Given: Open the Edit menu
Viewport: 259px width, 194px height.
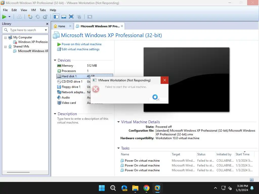Looking at the screenshot, I should (x=14, y=10).
